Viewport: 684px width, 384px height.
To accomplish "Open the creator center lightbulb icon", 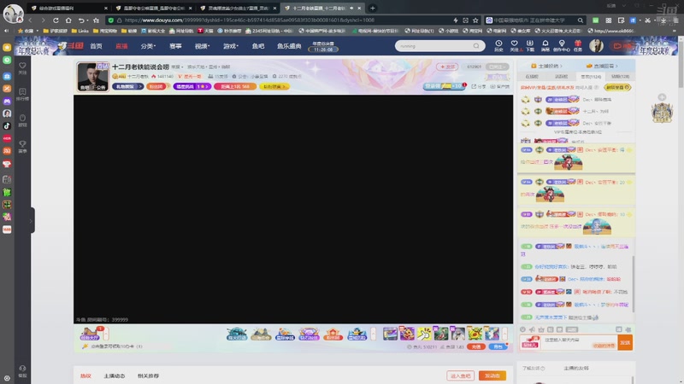I will pyautogui.click(x=562, y=45).
